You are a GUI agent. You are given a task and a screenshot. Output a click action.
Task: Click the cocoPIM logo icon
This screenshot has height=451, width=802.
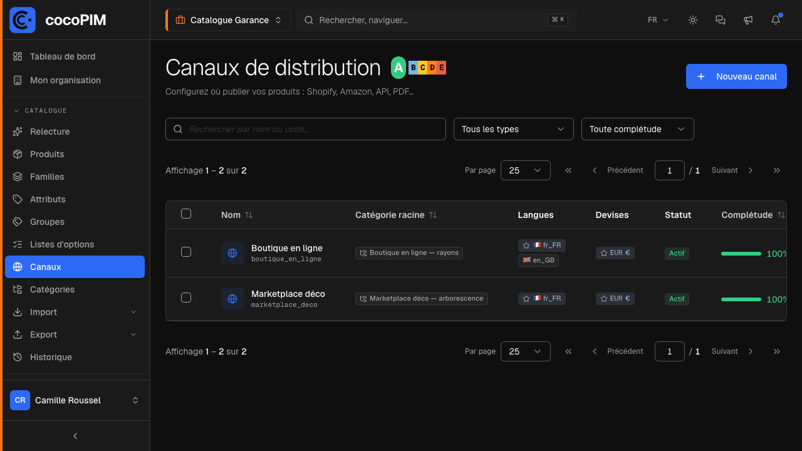coord(23,20)
